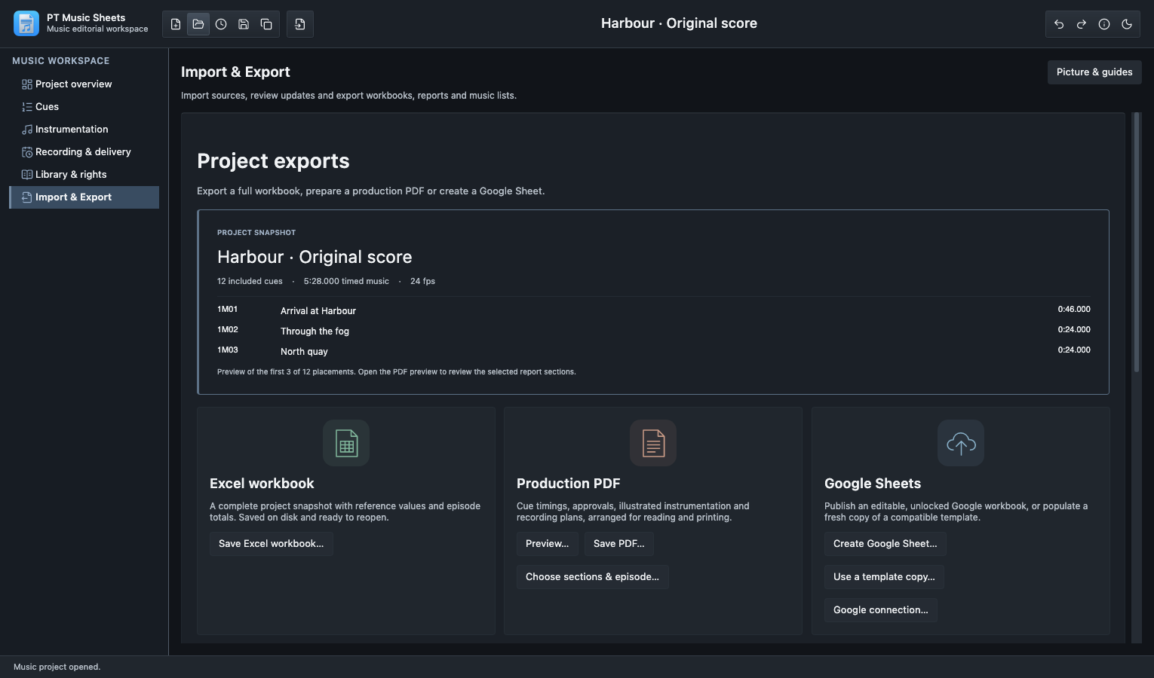Click the cue title Through the fog
Screen dimensions: 1154x678
click(x=315, y=331)
